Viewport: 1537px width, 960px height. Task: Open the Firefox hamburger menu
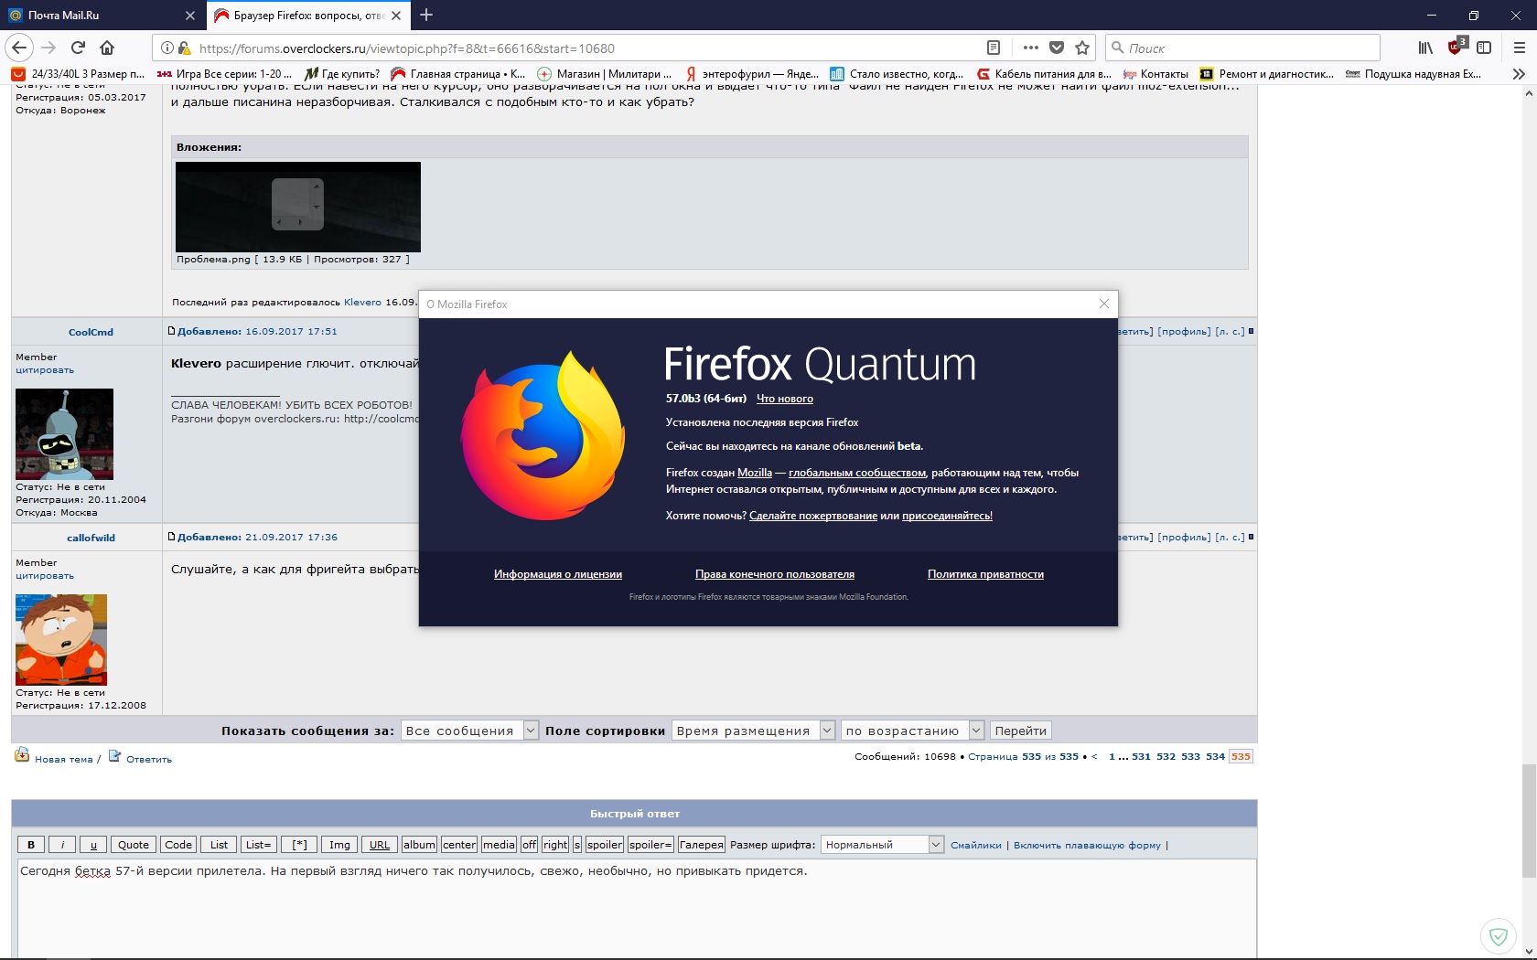click(x=1519, y=48)
